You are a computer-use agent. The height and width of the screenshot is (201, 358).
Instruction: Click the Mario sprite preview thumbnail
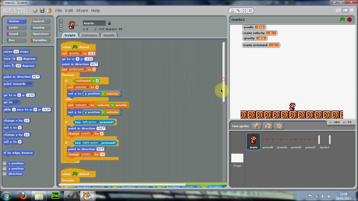(72, 25)
